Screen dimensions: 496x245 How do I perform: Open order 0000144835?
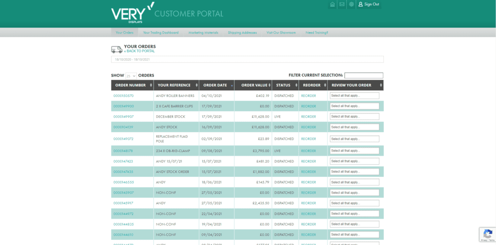click(x=124, y=224)
